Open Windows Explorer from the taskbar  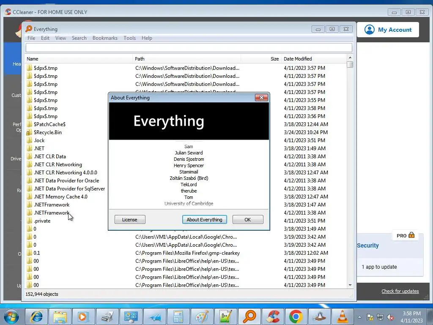click(x=60, y=317)
